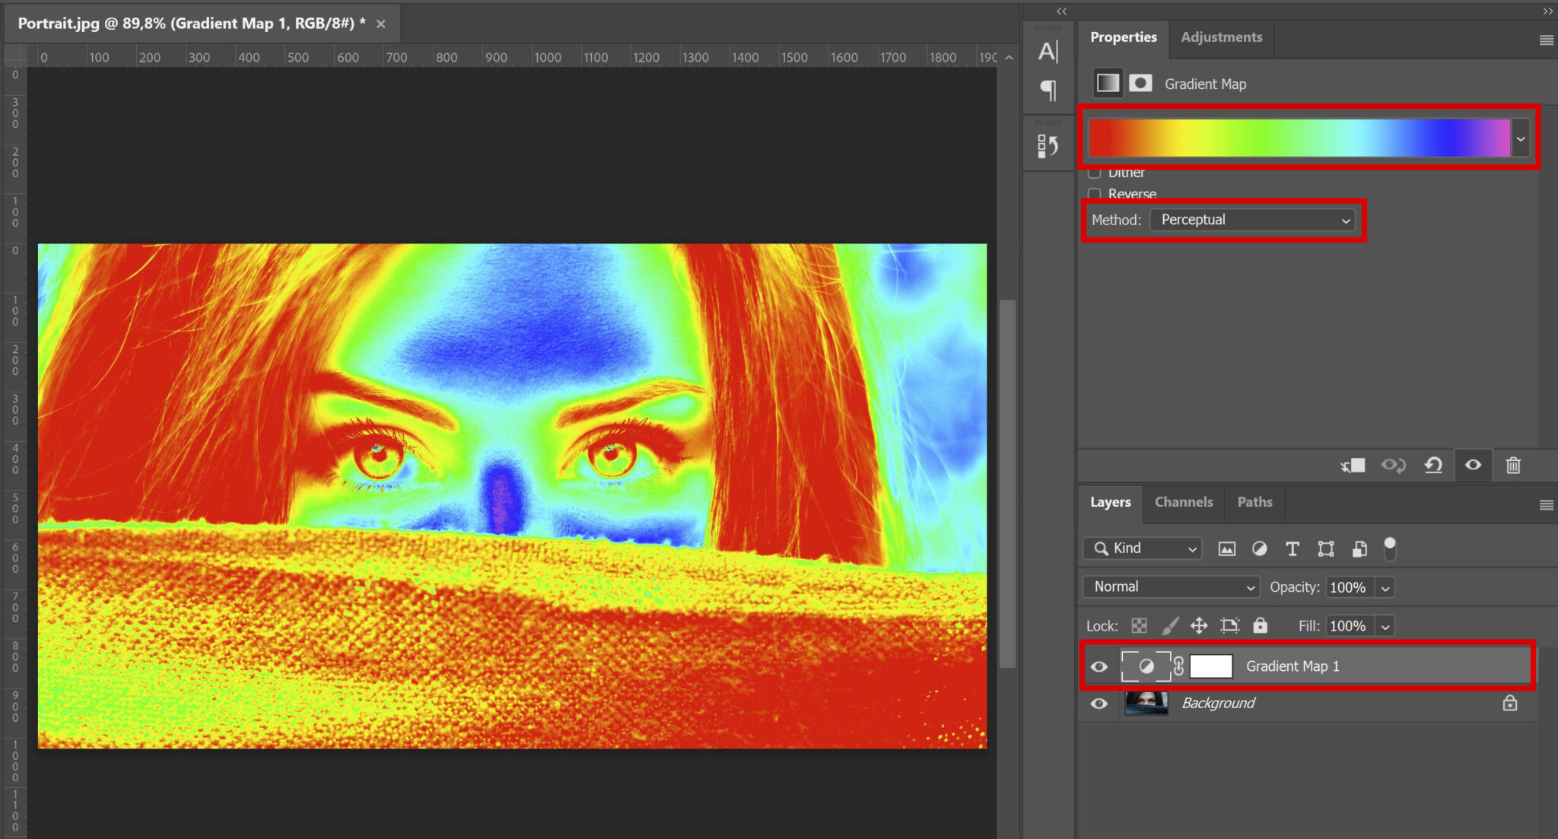Click the type layers filter icon

coord(1292,548)
